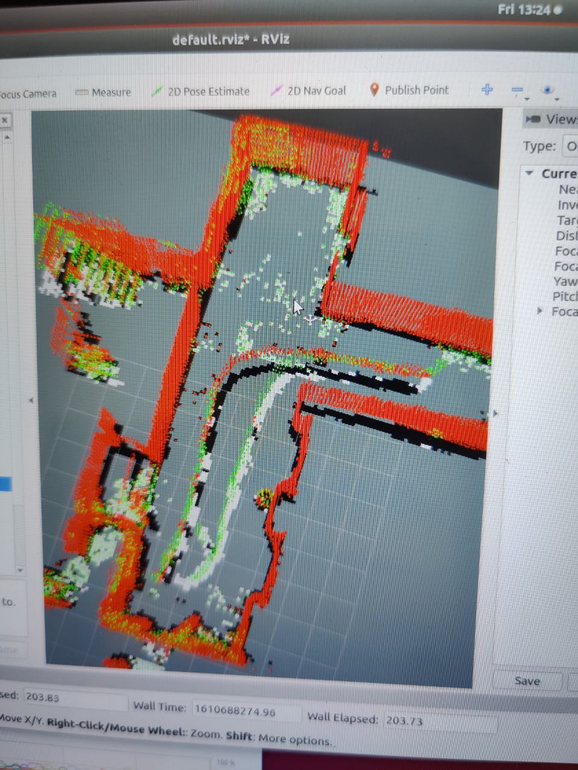Click the Focus Camera tool

27,94
